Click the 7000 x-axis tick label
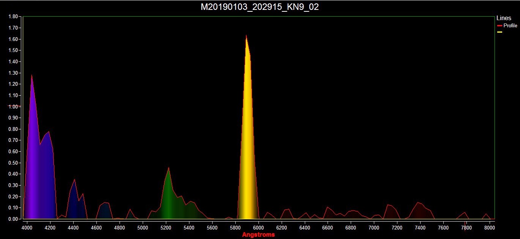 [x=374, y=228]
